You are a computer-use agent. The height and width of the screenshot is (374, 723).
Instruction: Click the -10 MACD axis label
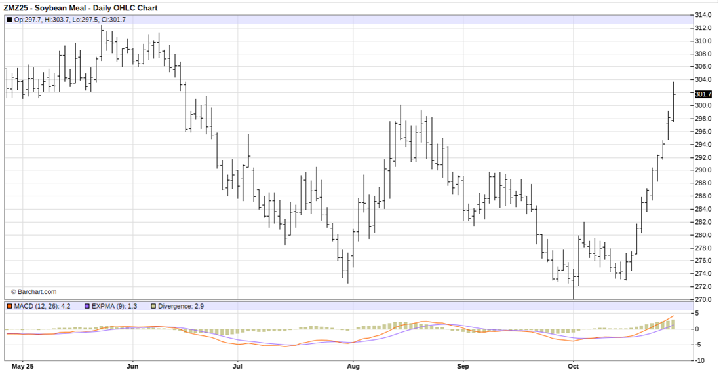click(x=699, y=360)
